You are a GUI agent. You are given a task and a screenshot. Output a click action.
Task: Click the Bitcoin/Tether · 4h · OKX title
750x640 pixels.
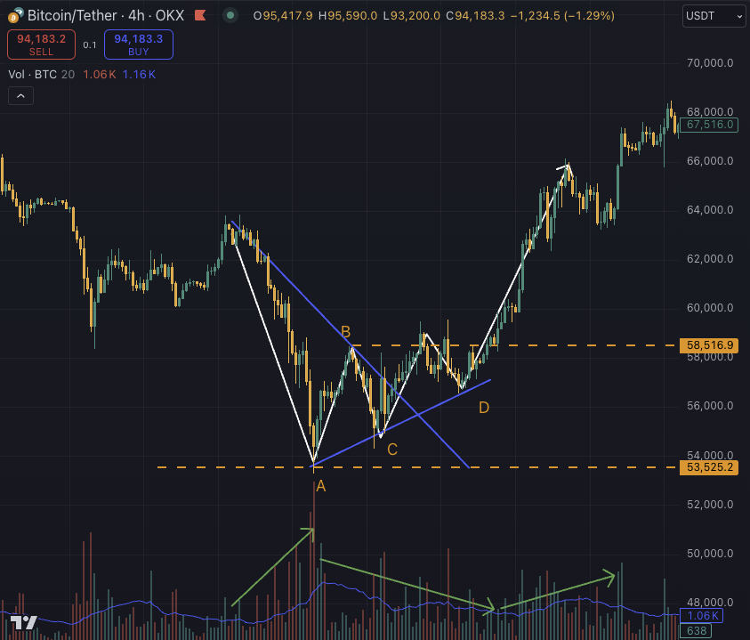[106, 15]
